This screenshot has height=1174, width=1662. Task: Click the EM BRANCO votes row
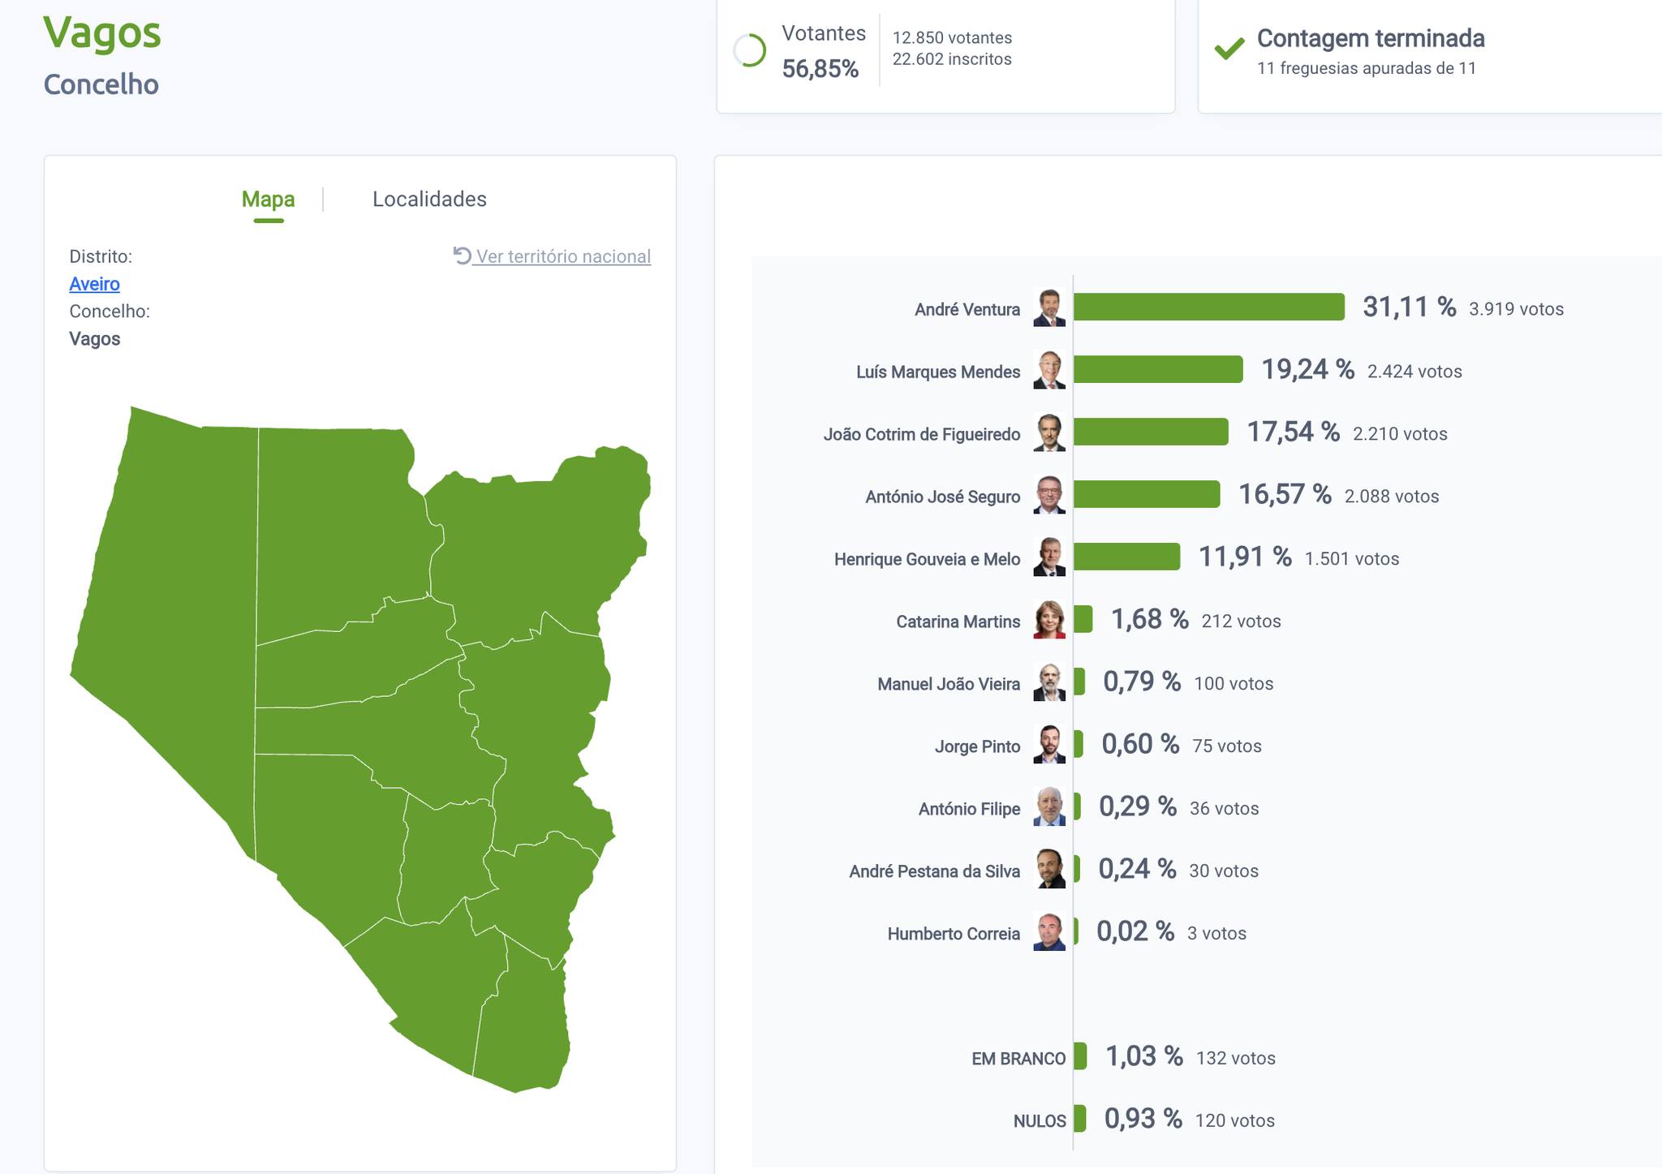[1018, 1059]
